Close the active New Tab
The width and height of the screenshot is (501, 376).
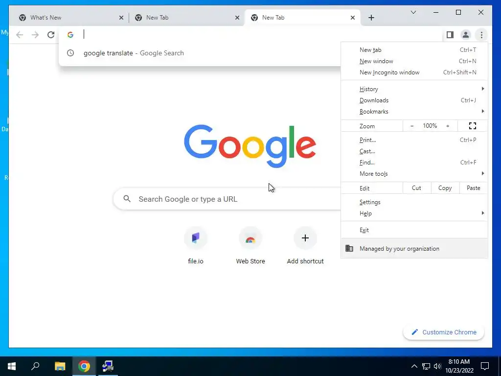(352, 18)
